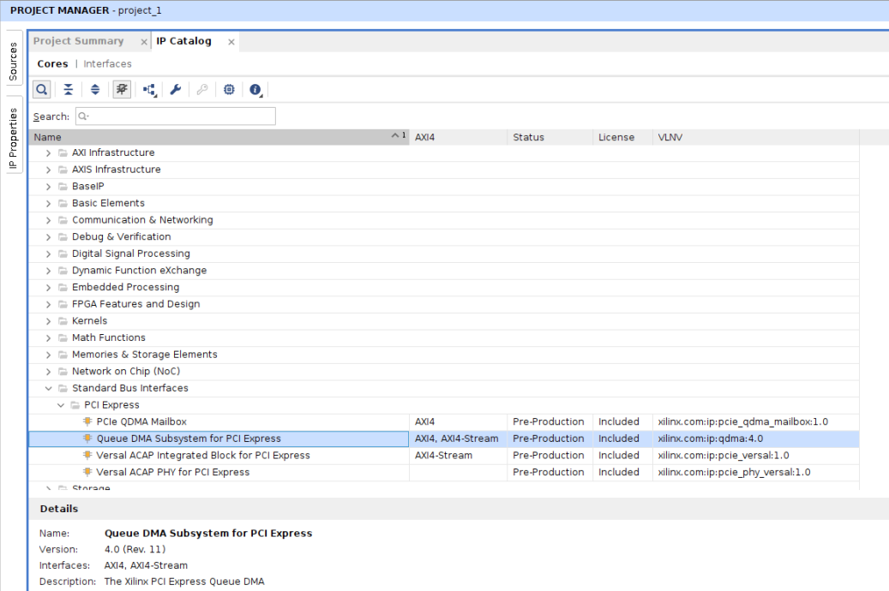
Task: Toggle the search bar magnifier icon
Action: pyautogui.click(x=41, y=90)
